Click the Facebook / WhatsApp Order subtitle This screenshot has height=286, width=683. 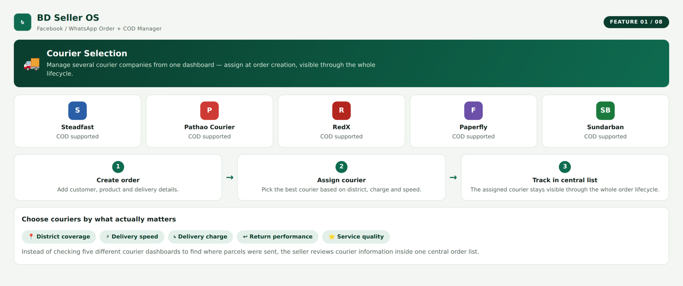click(x=99, y=29)
